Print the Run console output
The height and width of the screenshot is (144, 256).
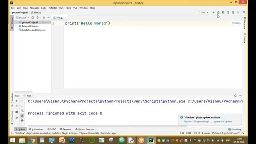point(22,121)
